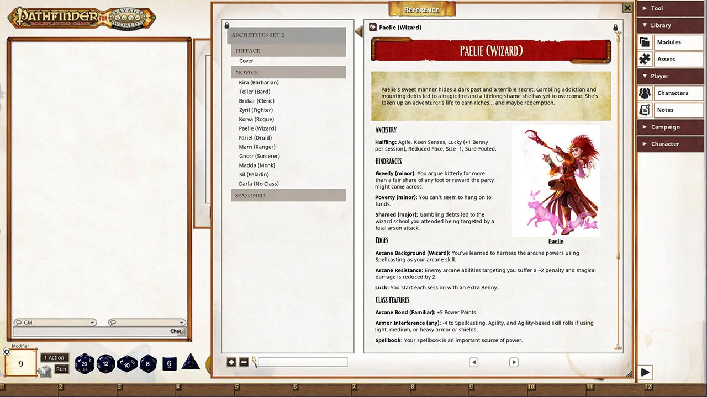The width and height of the screenshot is (707, 397).
Task: Open the Modules button
Action: [x=678, y=42]
